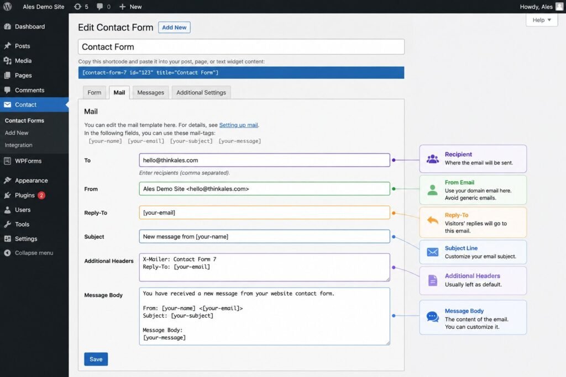Click the WordPress logo icon
Image resolution: width=566 pixels, height=377 pixels.
click(7, 7)
